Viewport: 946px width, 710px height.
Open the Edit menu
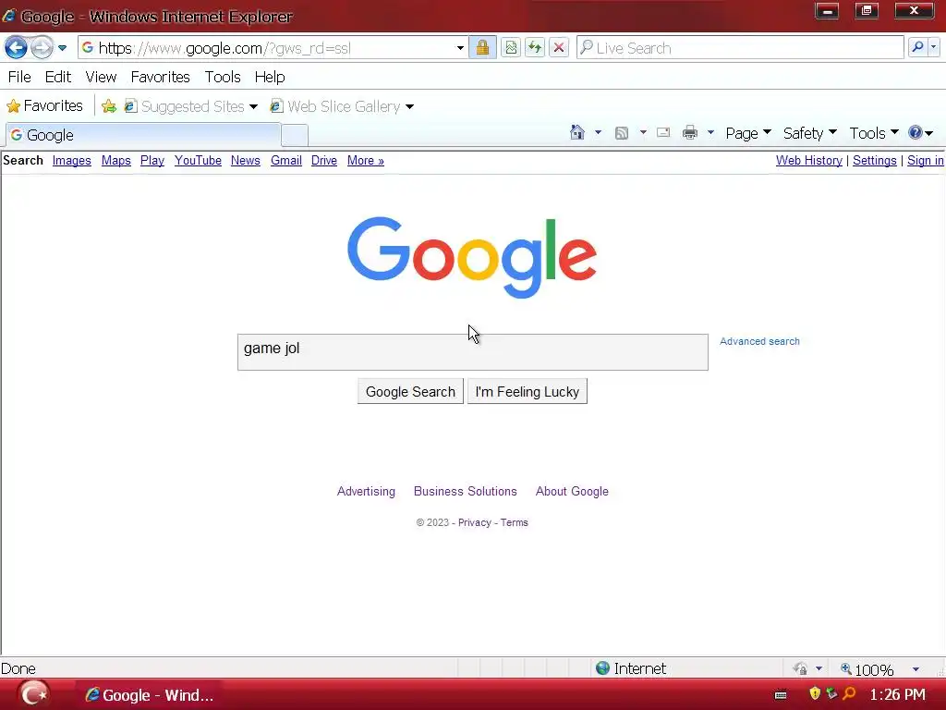coord(58,78)
